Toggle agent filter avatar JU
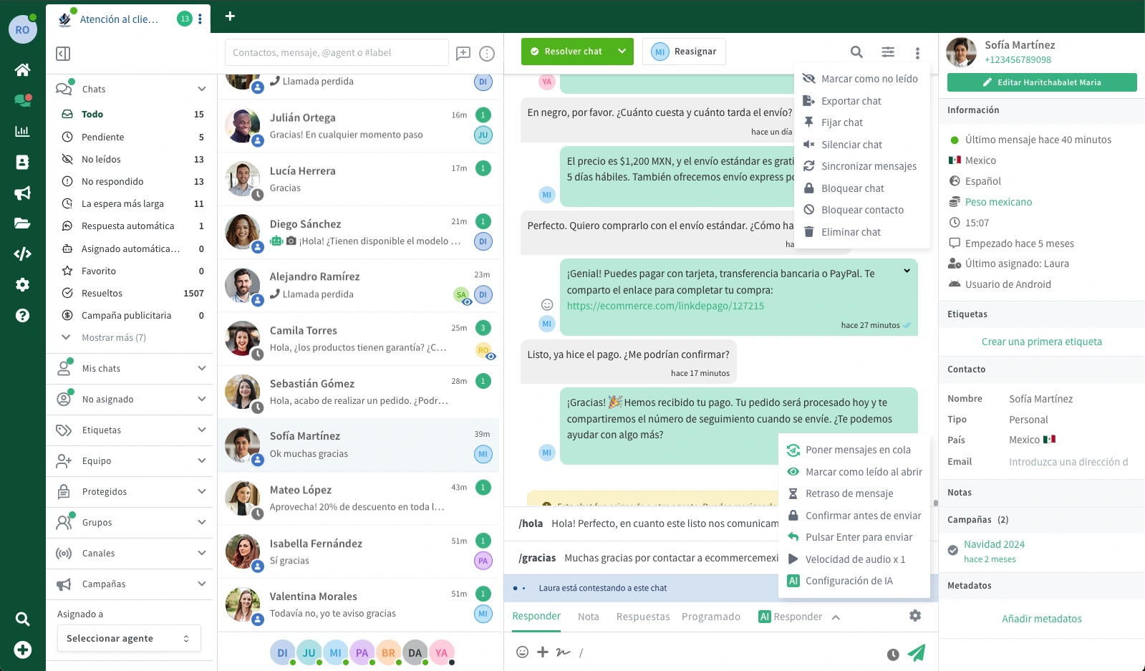The image size is (1145, 671). (x=309, y=652)
